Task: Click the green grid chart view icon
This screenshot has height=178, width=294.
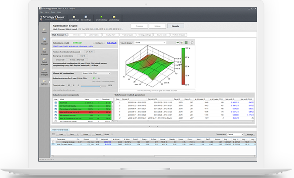Action: pos(186,42)
